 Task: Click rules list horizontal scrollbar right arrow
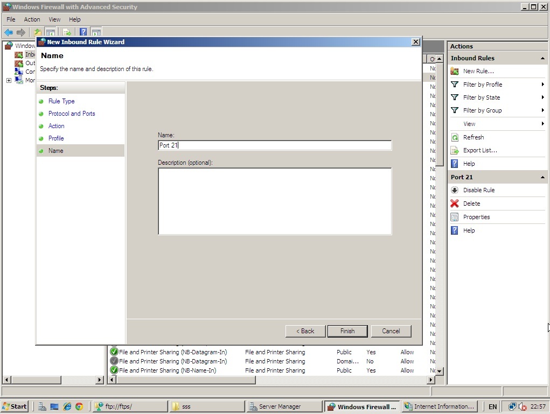tap(431, 380)
